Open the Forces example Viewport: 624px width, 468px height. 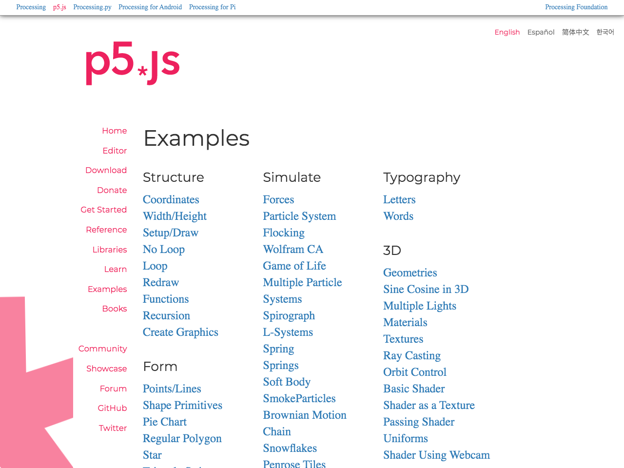[x=278, y=199]
